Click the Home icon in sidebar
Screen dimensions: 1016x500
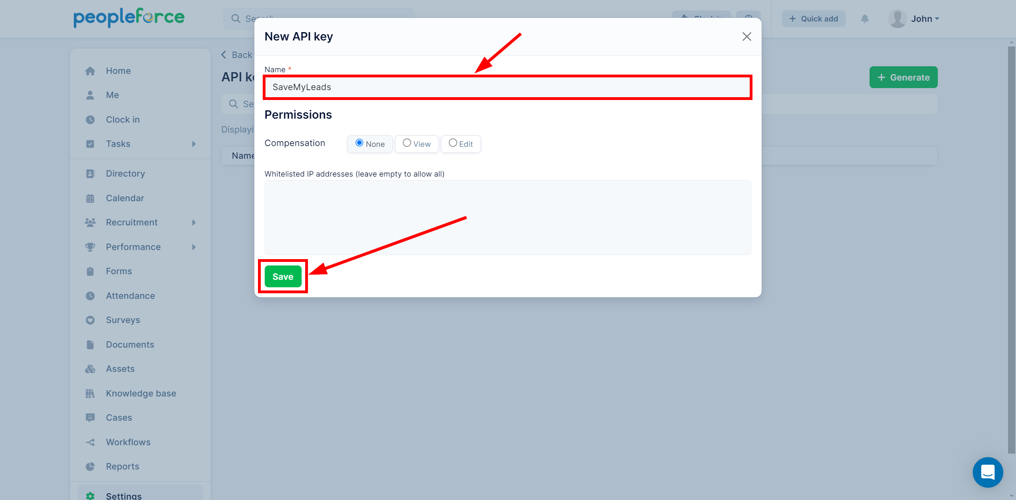[x=90, y=70]
